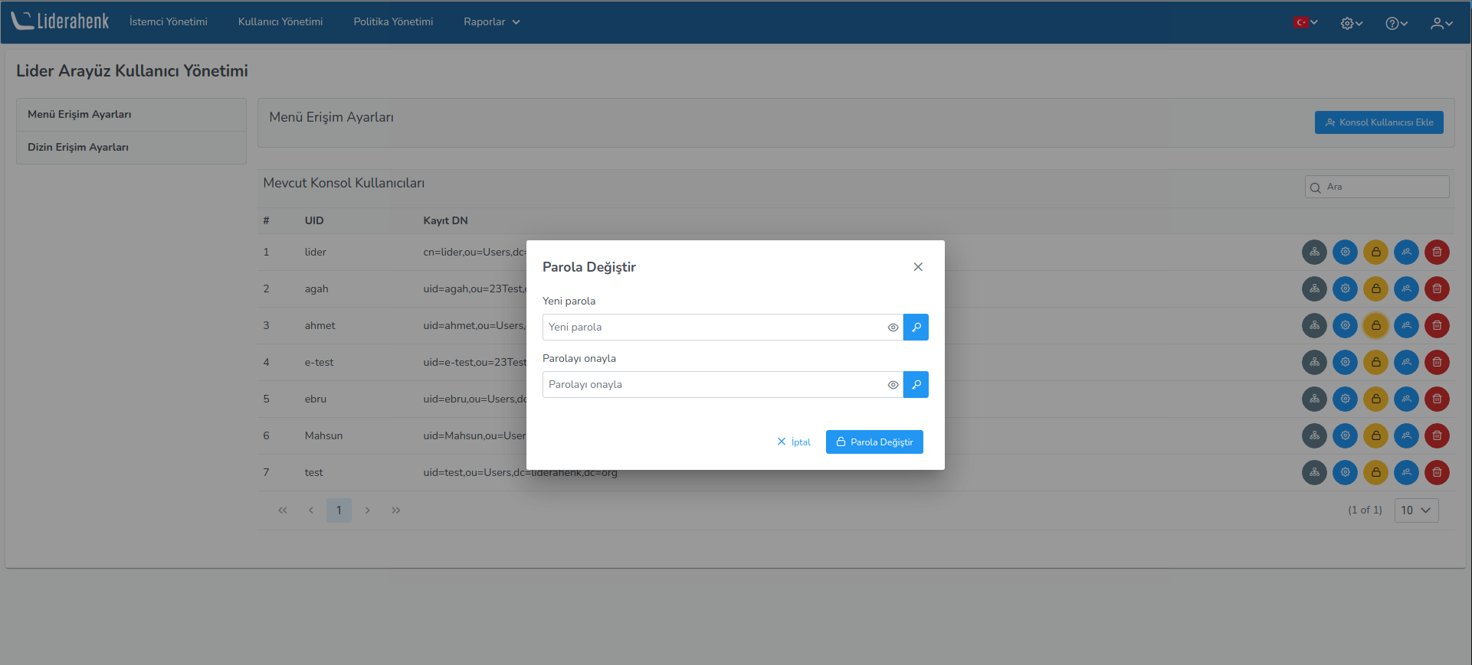Open the Raporlar dropdown menu
1472x665 pixels.
tap(491, 21)
